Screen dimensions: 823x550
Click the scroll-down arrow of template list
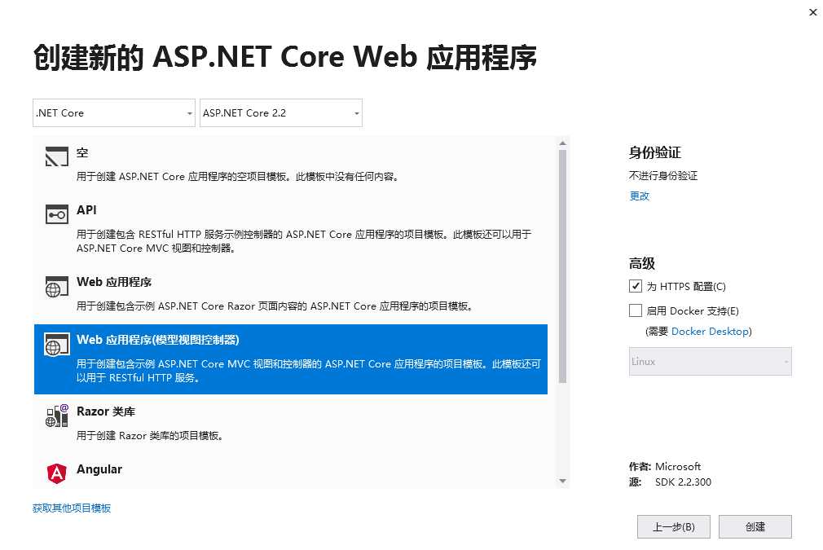point(562,481)
